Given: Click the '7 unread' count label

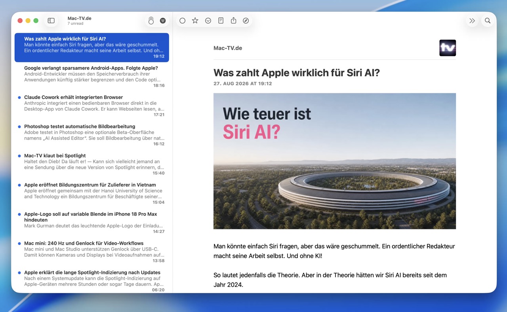Looking at the screenshot, I should tap(75, 24).
